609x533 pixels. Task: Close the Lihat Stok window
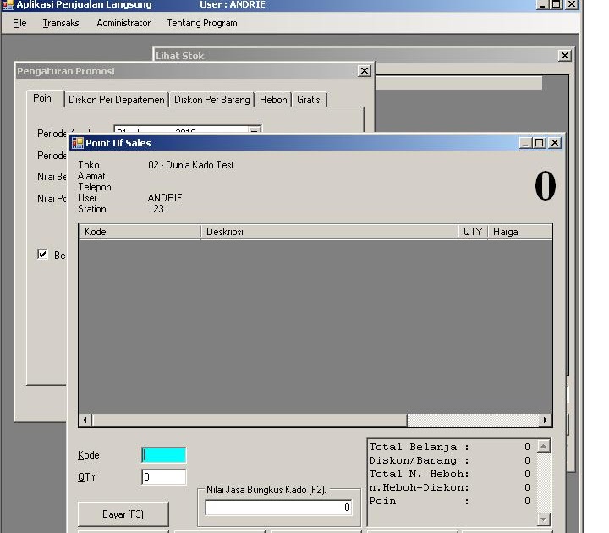click(x=565, y=56)
